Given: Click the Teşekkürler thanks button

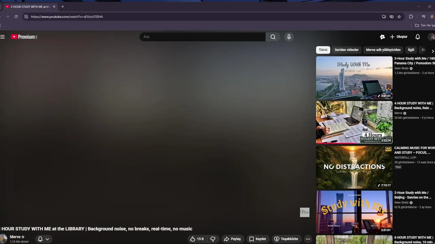Looking at the screenshot, I should point(286,239).
